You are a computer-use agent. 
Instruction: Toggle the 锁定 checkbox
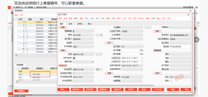coord(171,81)
